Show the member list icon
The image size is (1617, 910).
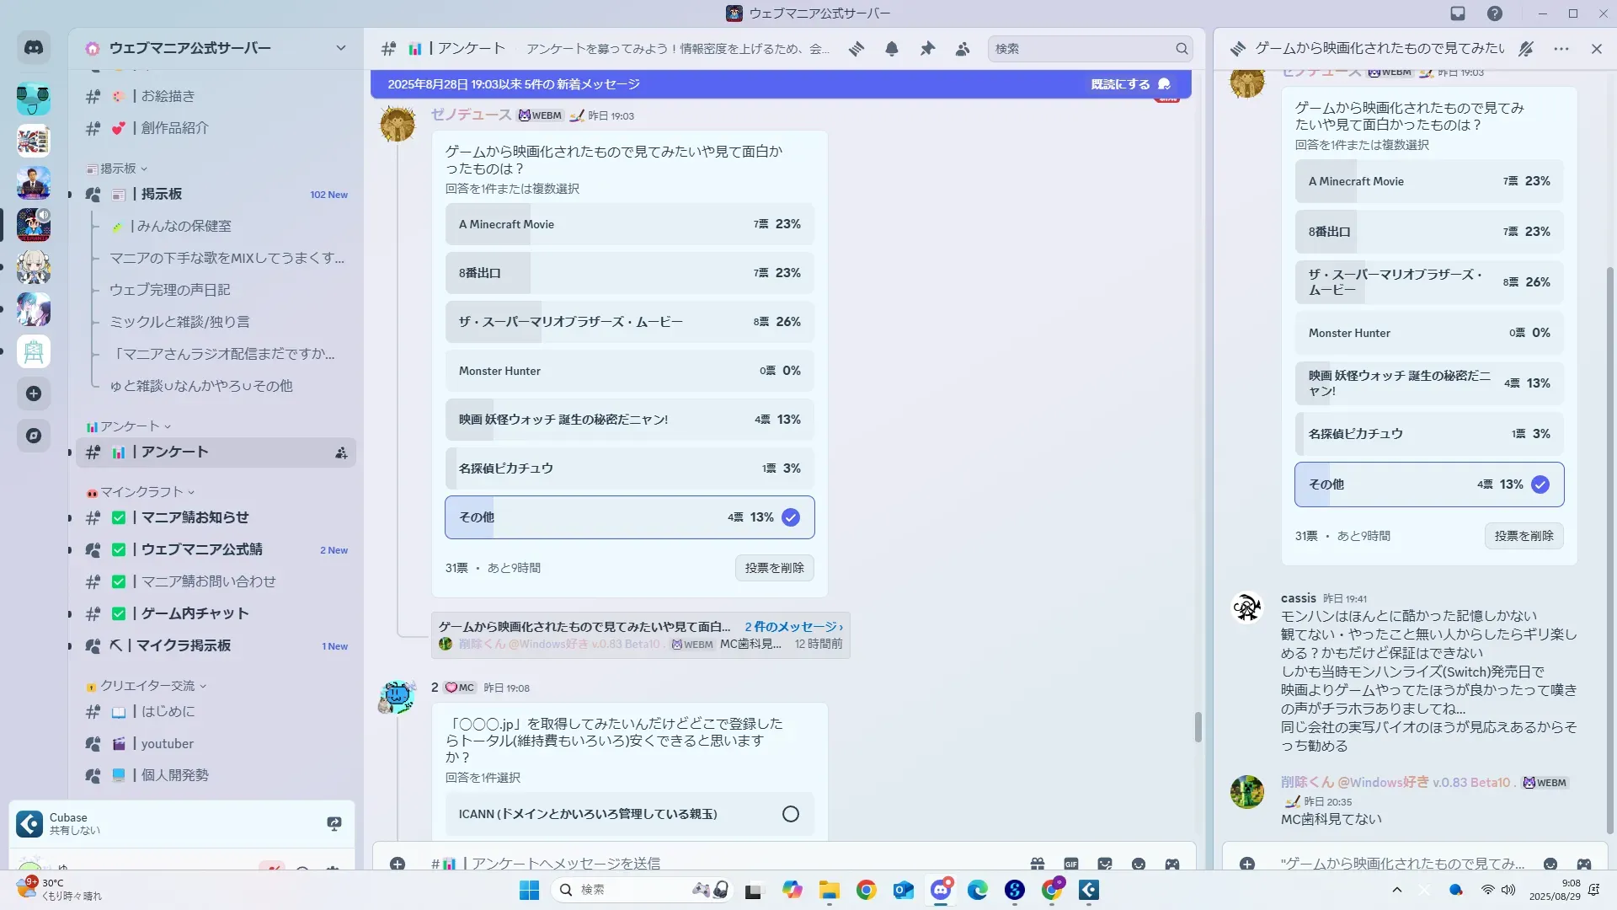(963, 49)
